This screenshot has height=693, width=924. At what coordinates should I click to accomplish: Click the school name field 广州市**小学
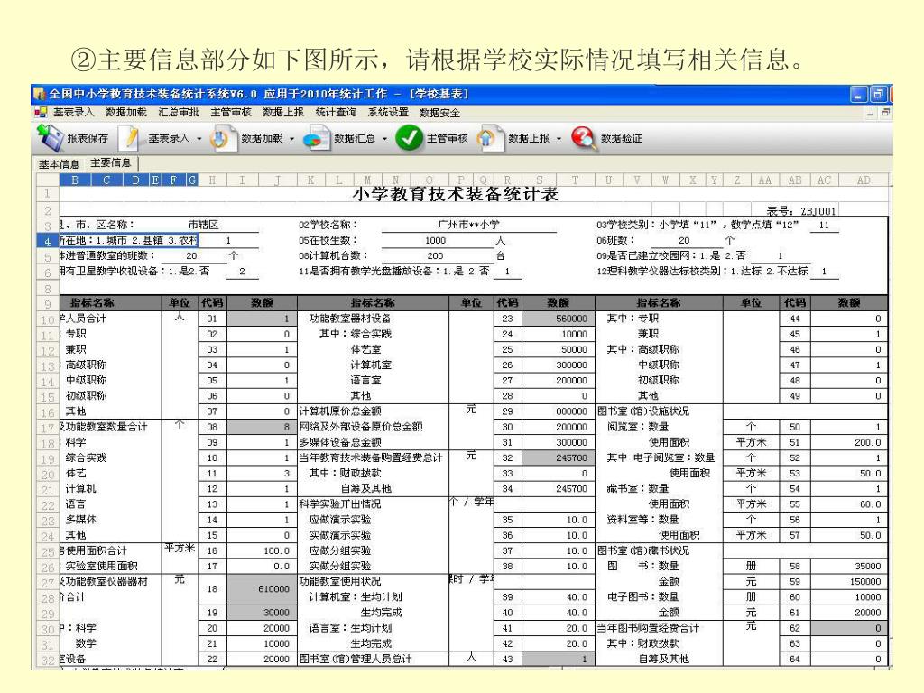(468, 225)
